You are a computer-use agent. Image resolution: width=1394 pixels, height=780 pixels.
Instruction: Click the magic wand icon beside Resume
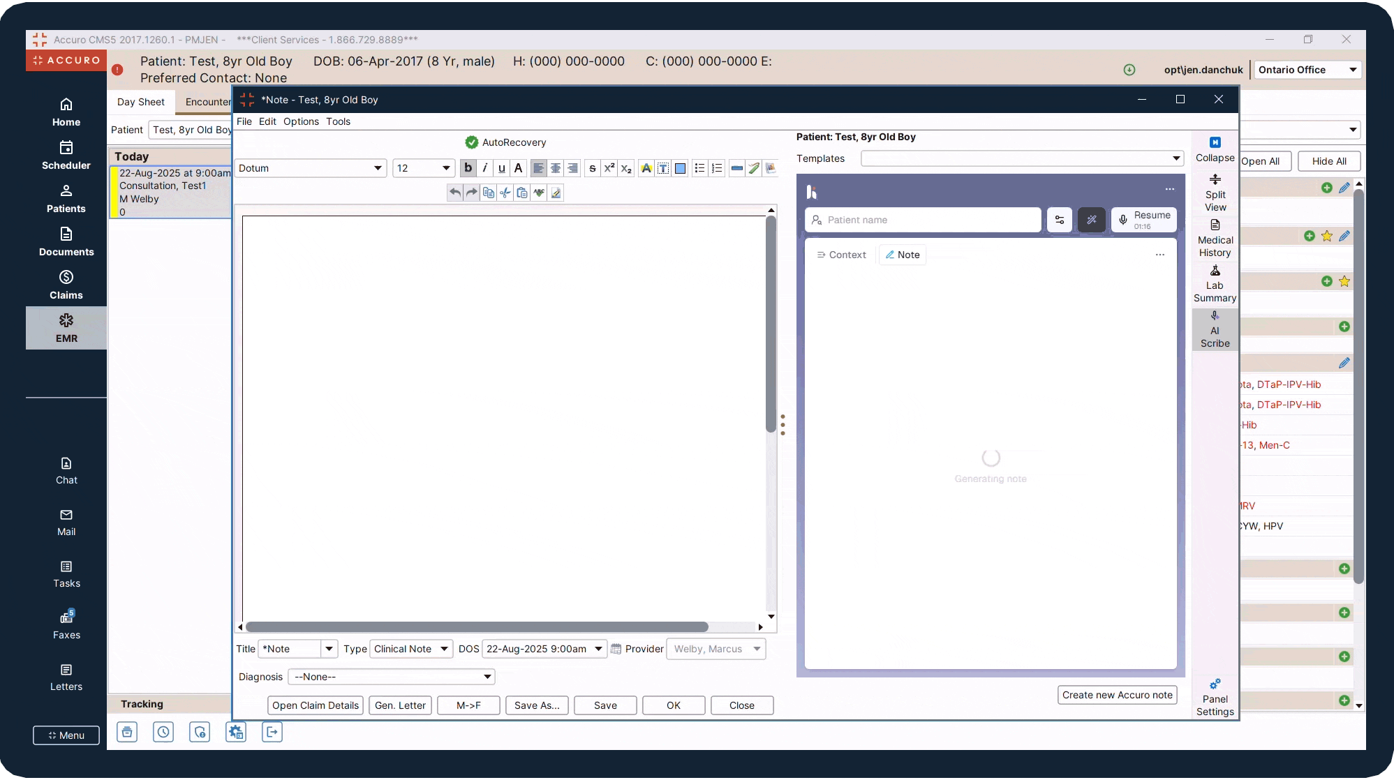(1091, 220)
